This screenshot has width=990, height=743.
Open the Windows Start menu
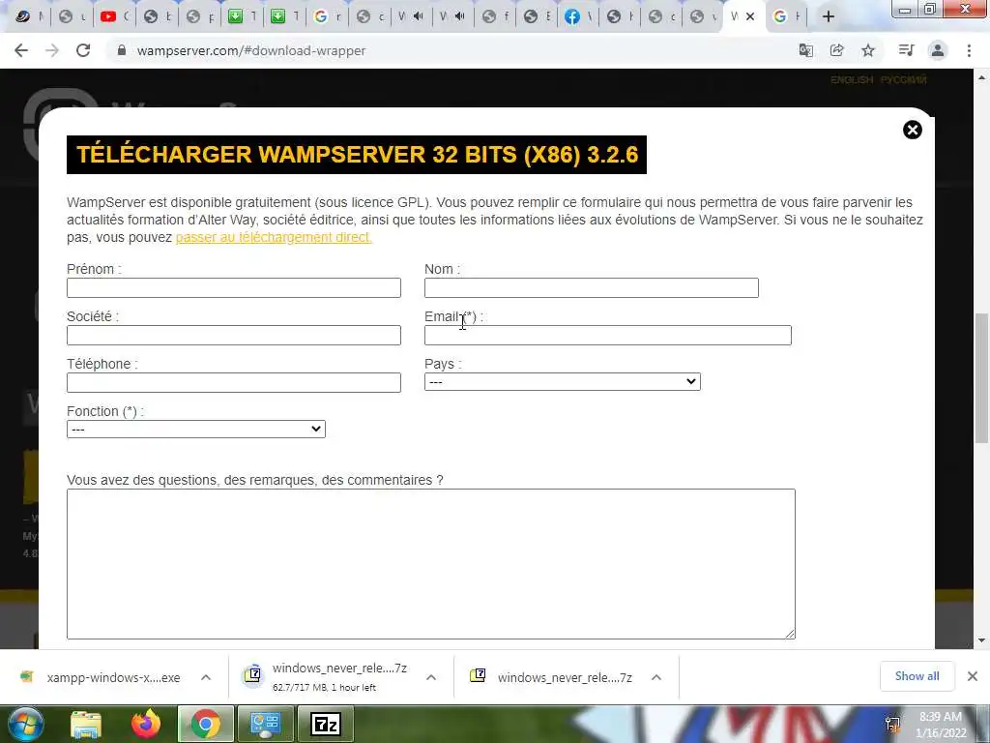point(26,724)
